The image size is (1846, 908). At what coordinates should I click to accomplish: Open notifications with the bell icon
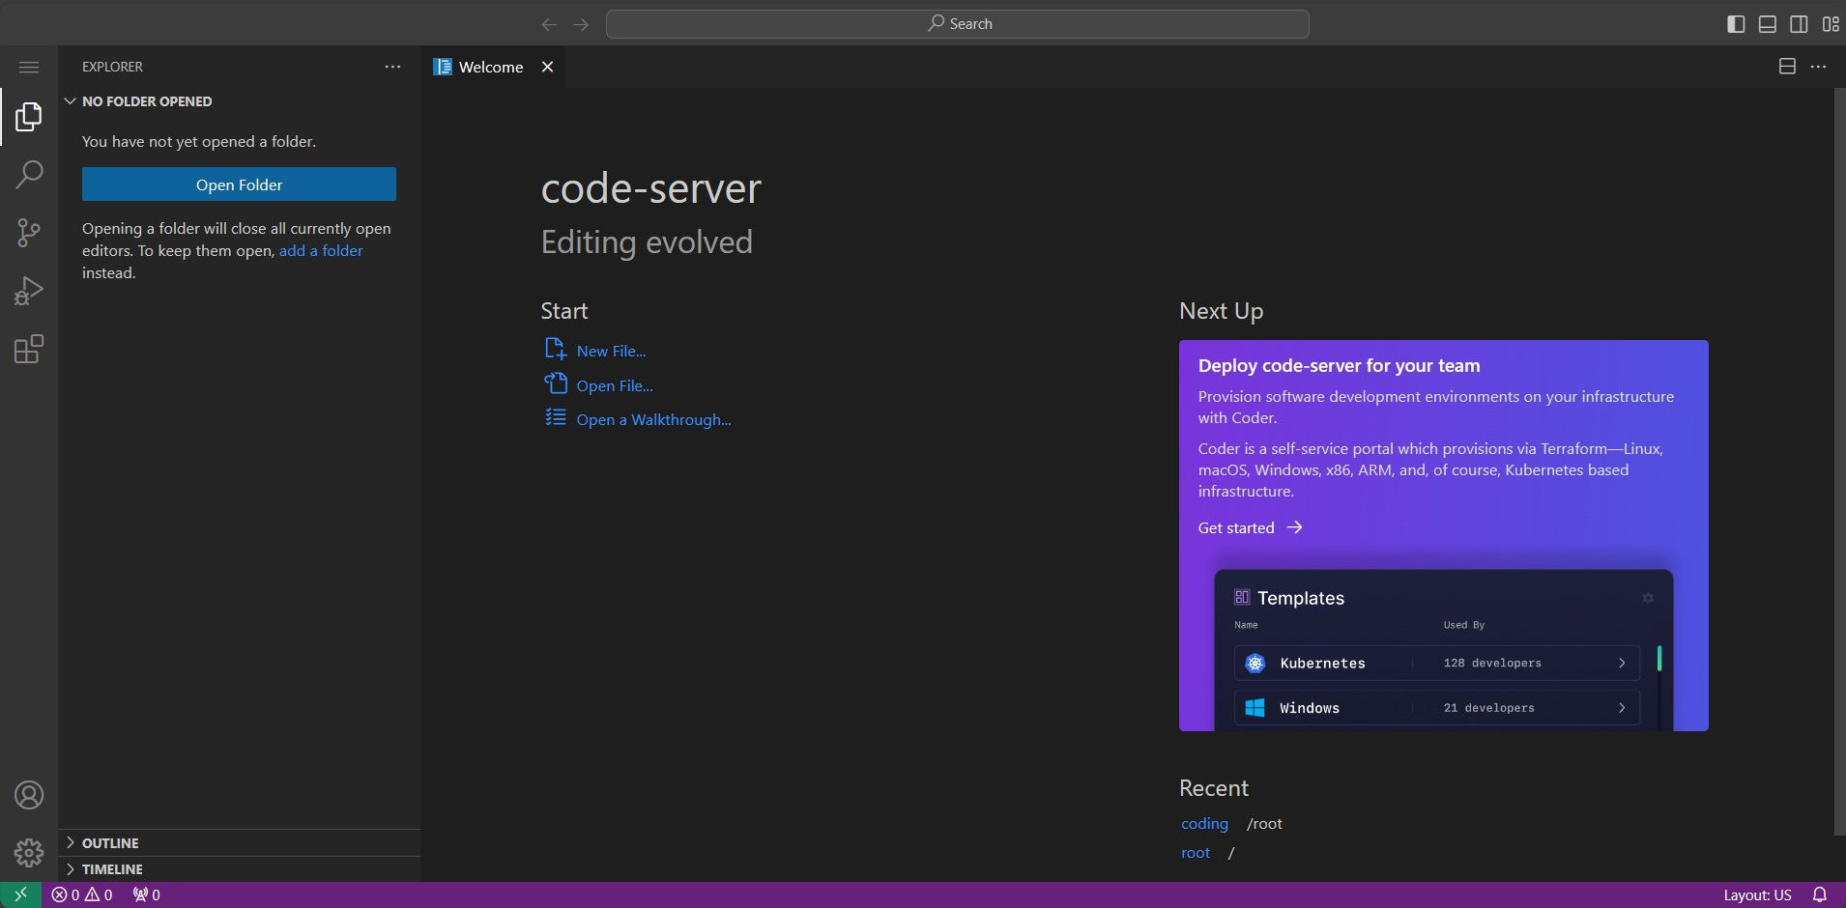1820,894
